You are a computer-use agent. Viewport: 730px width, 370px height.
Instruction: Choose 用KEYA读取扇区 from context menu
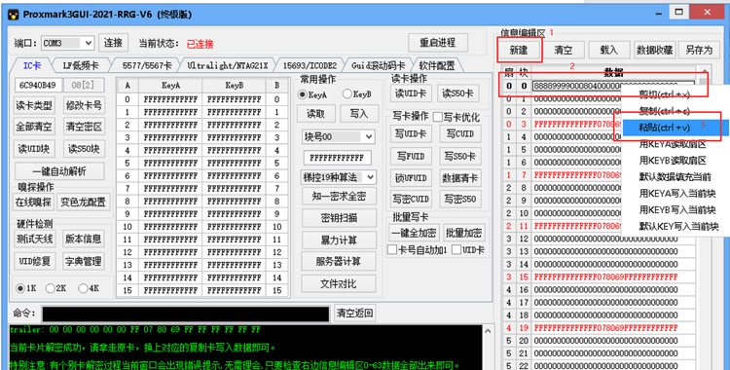coord(675,144)
